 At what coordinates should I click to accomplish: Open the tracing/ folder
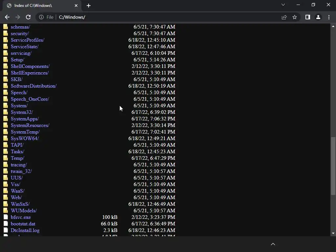(x=19, y=165)
